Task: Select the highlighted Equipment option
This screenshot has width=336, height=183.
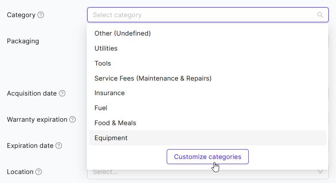Action: (208, 138)
